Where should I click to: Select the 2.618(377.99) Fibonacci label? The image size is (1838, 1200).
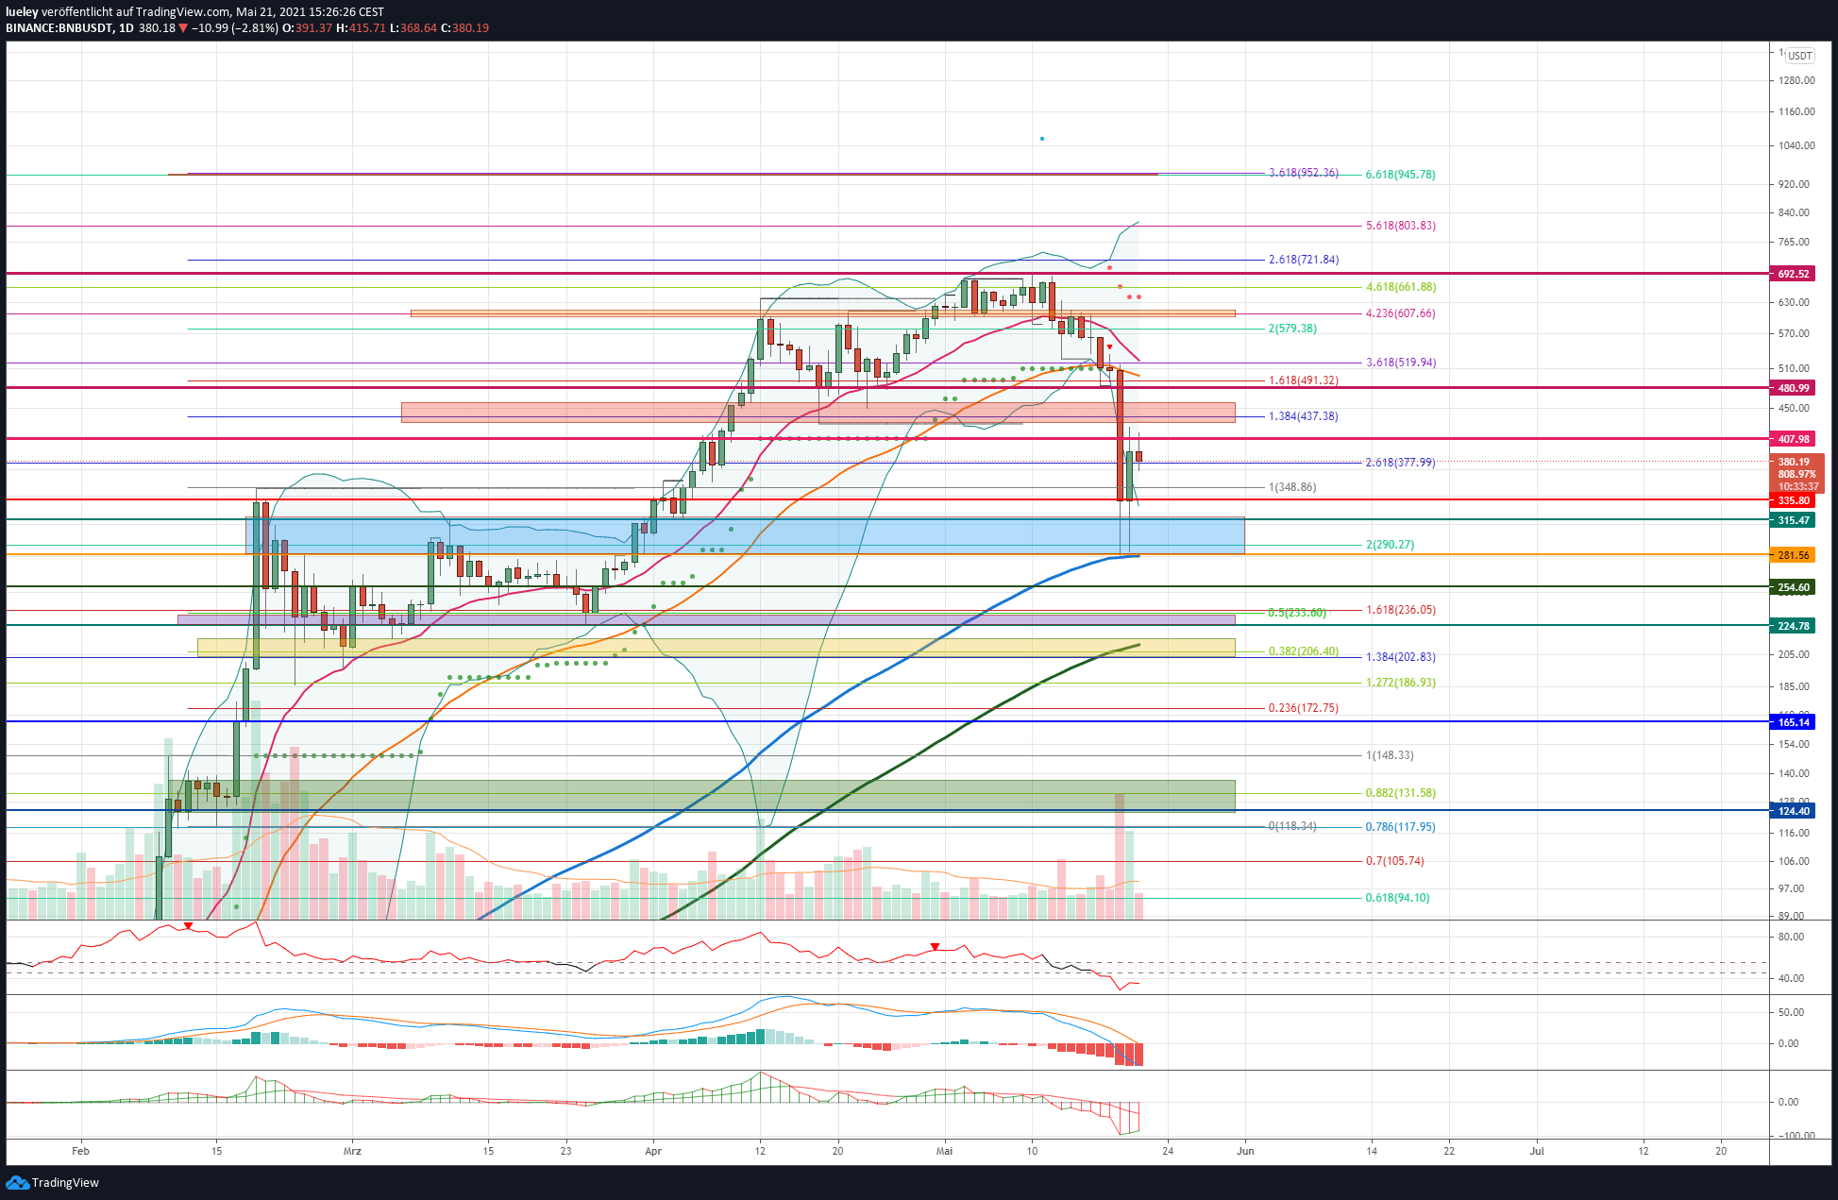(x=1400, y=463)
